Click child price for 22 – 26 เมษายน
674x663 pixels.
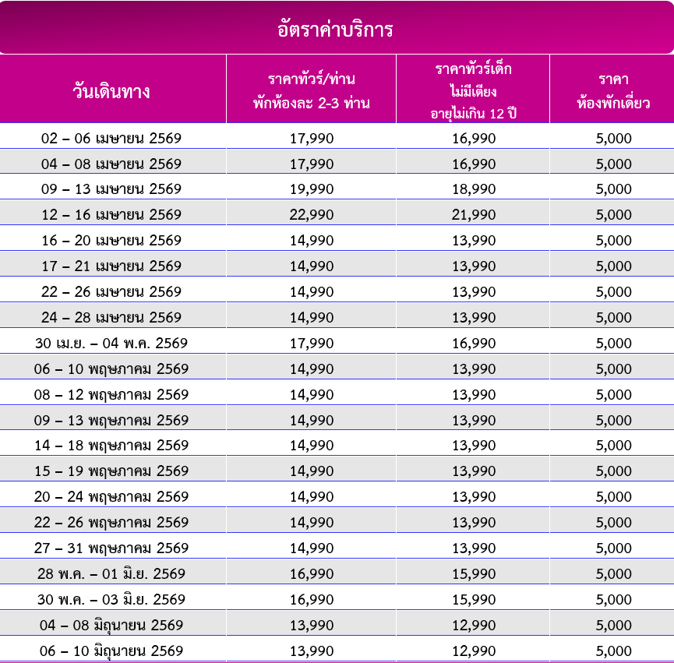[x=474, y=292]
